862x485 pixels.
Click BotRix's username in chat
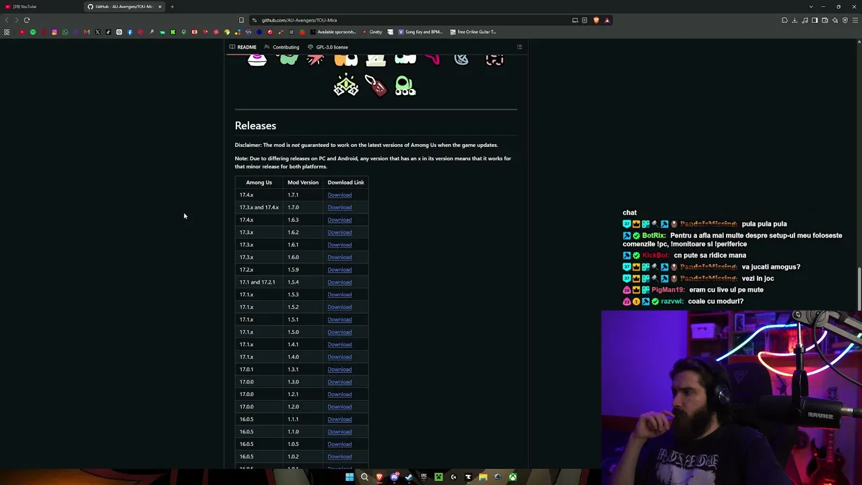point(653,236)
